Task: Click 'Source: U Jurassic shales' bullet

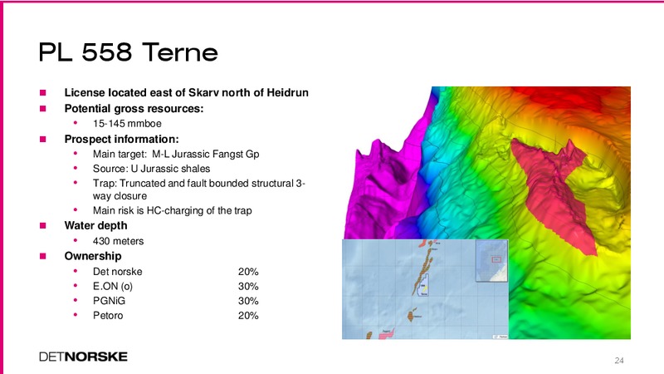Action: tap(151, 169)
